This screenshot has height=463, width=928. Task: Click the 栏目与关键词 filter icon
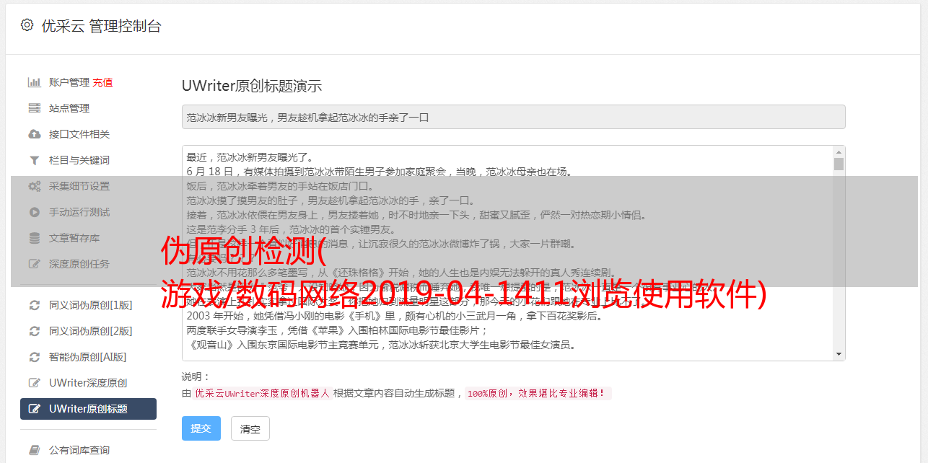[34, 160]
